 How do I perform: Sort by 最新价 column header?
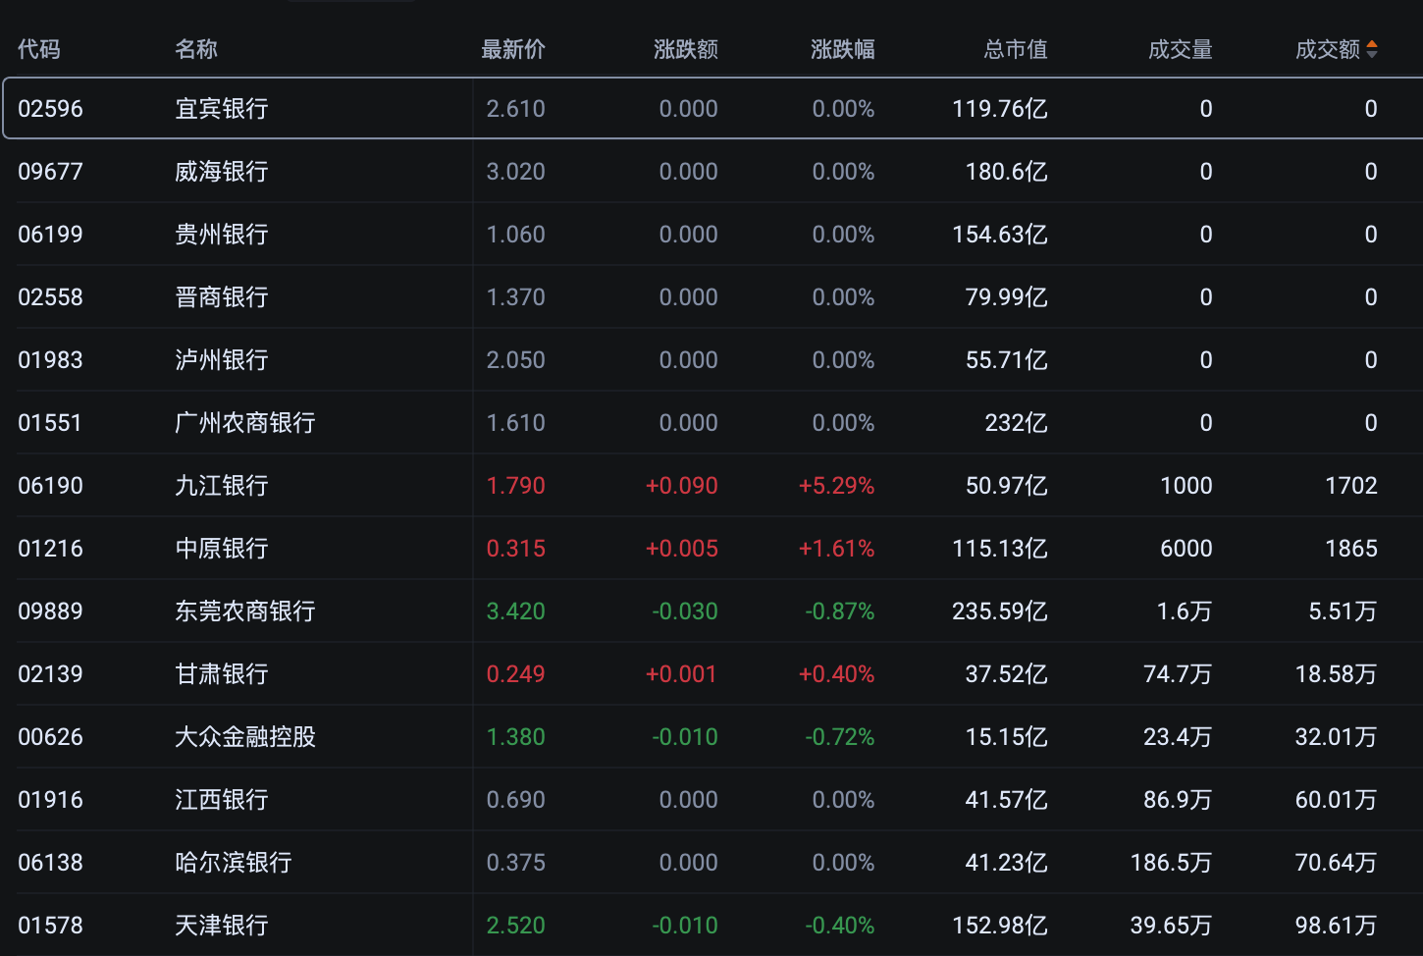pyautogui.click(x=512, y=49)
